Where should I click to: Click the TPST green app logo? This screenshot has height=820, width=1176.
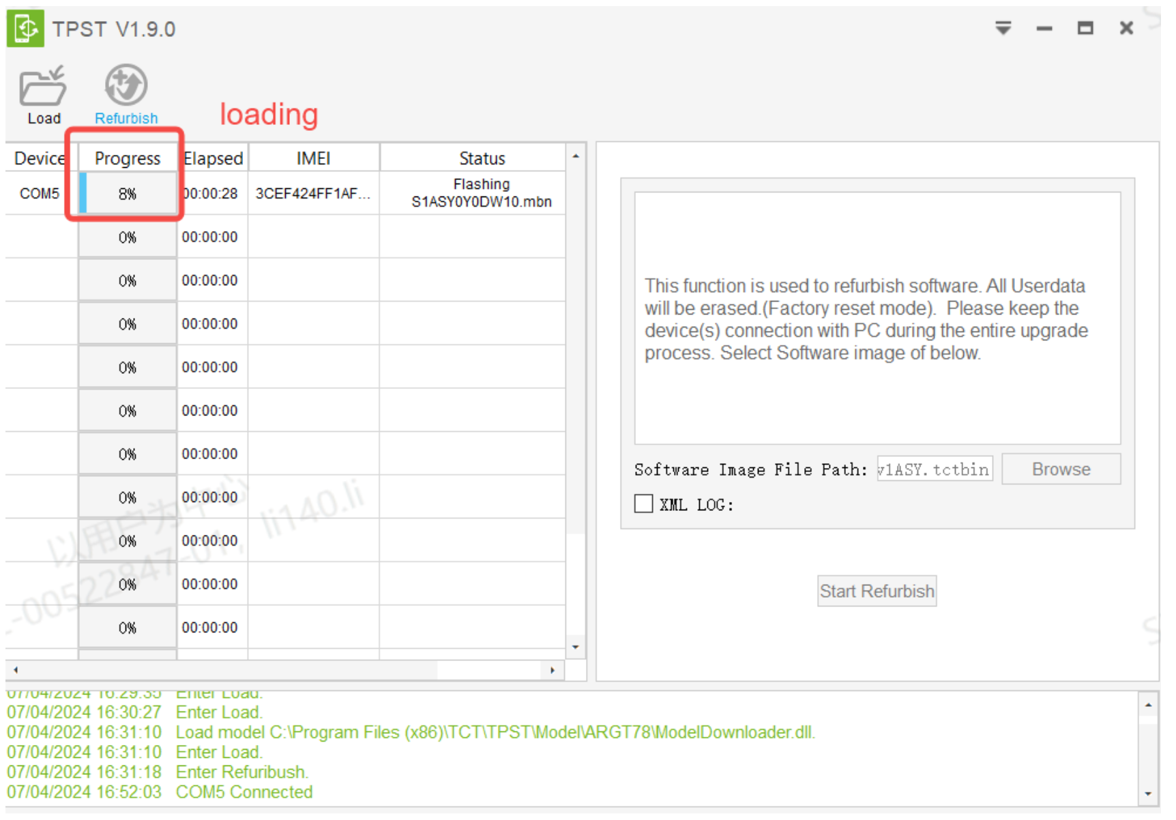[x=25, y=29]
